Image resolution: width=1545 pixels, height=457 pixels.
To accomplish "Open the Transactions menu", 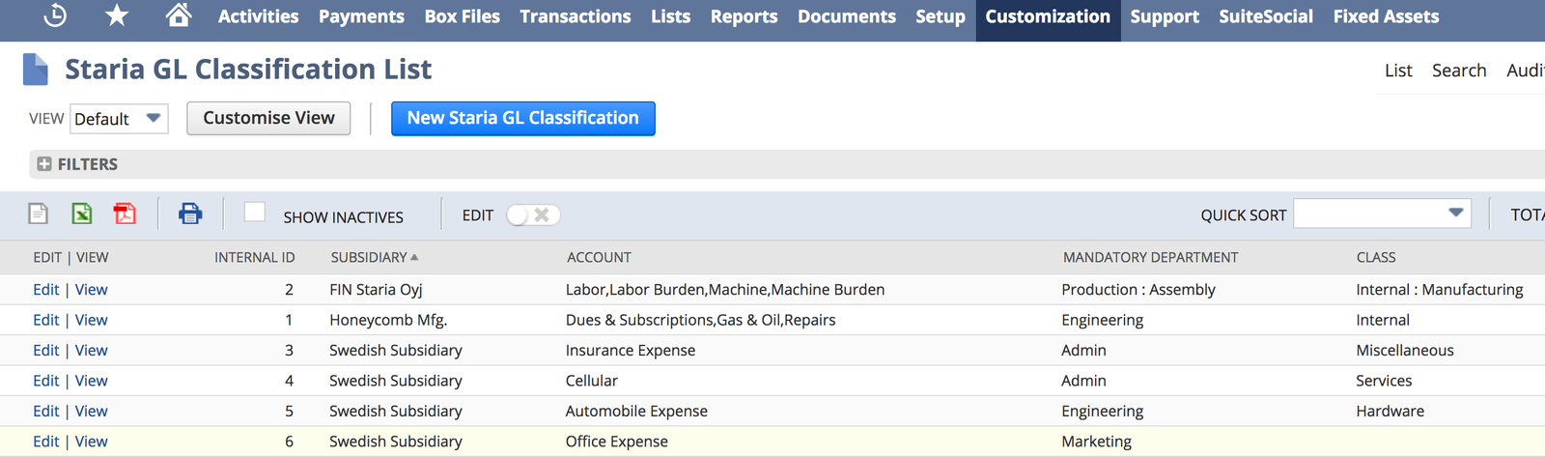I will click(x=576, y=16).
